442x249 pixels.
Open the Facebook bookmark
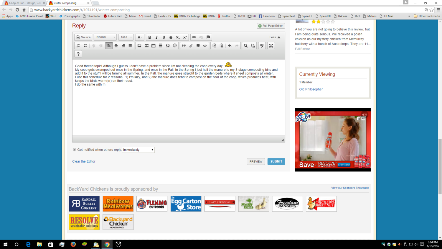coord(267,16)
